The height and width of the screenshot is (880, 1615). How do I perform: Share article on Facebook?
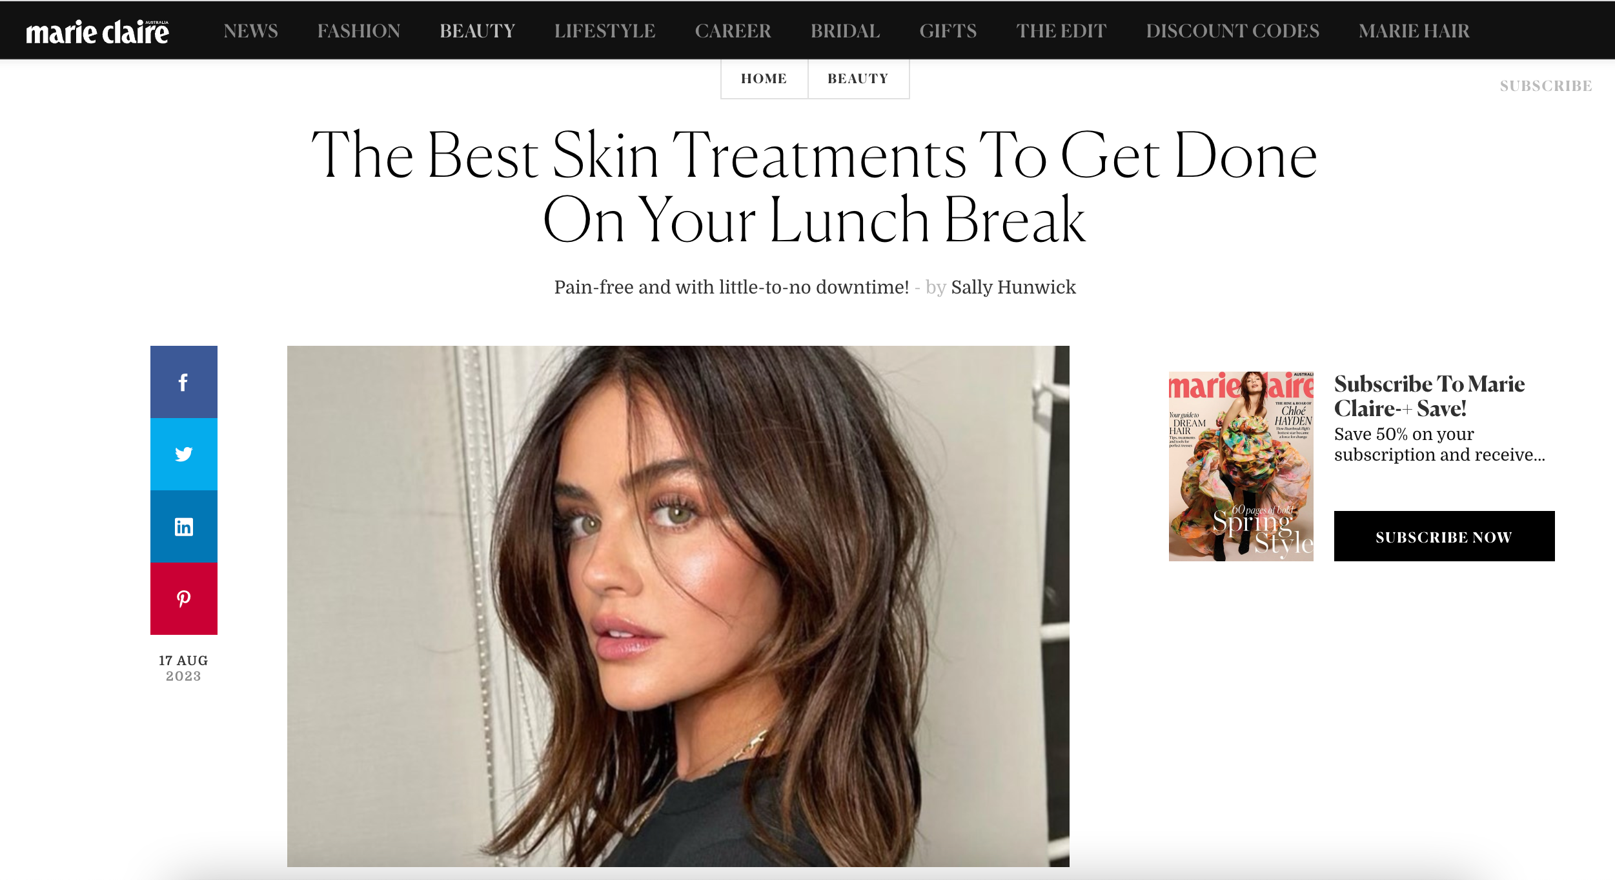point(184,382)
